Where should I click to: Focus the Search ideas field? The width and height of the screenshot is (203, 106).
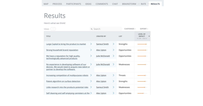pos(106,29)
